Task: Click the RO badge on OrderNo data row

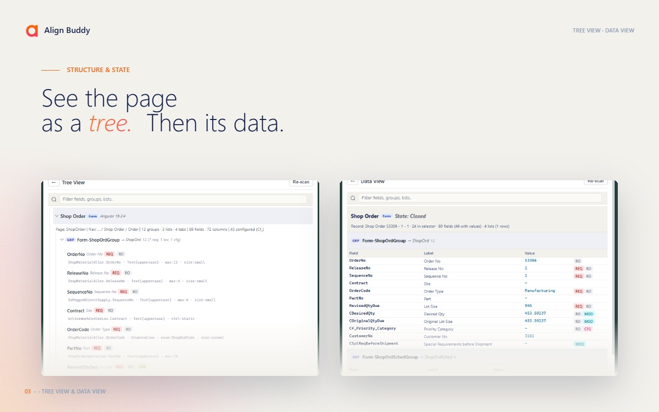Action: coord(578,261)
